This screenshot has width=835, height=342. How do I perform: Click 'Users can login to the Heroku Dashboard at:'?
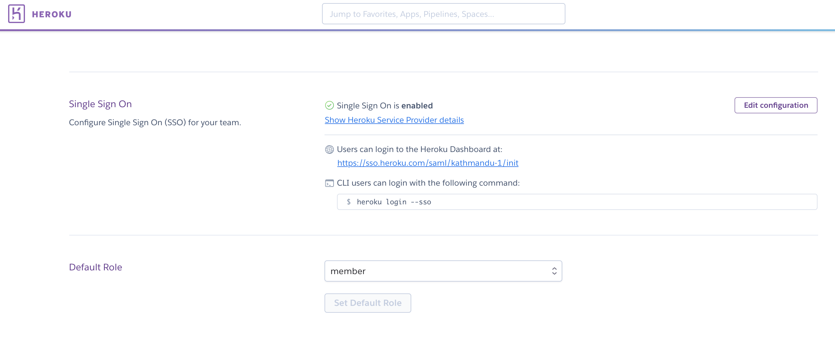[x=419, y=149]
